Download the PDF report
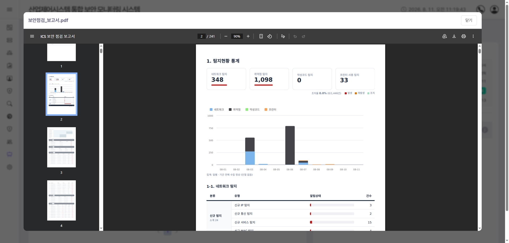This screenshot has height=243, width=509. click(454, 36)
